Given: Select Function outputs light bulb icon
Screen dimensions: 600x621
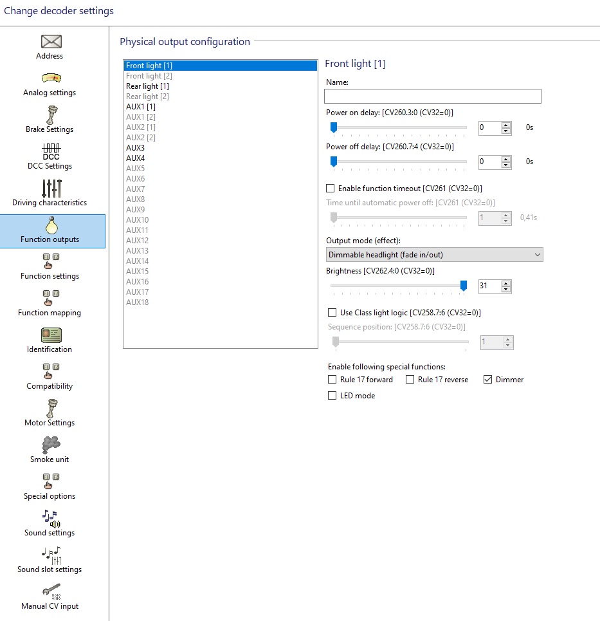Looking at the screenshot, I should point(51,225).
